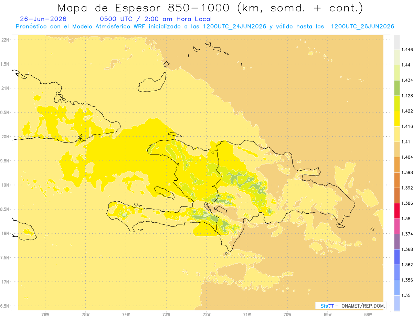Click the "73W" longitude axis label

[x=166, y=314]
